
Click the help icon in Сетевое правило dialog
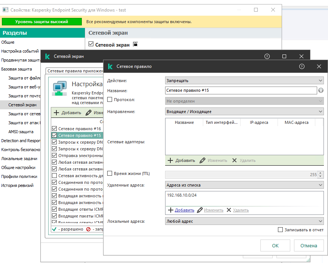click(x=302, y=66)
